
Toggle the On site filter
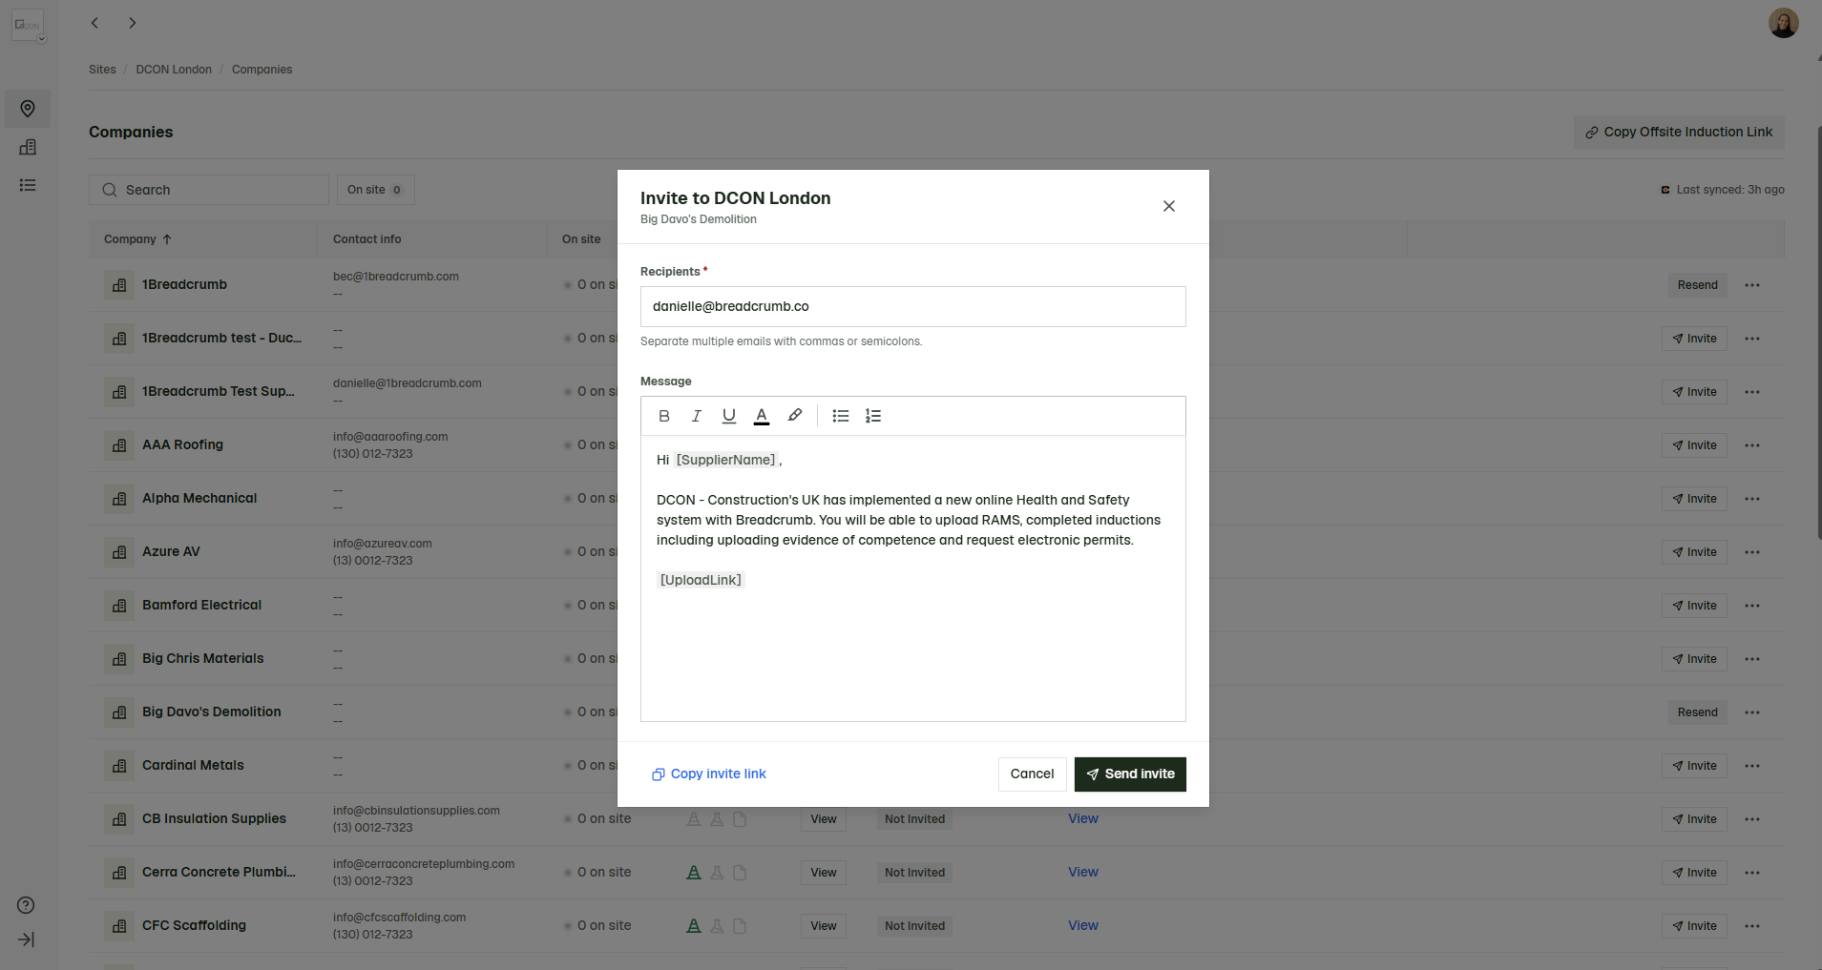point(375,190)
